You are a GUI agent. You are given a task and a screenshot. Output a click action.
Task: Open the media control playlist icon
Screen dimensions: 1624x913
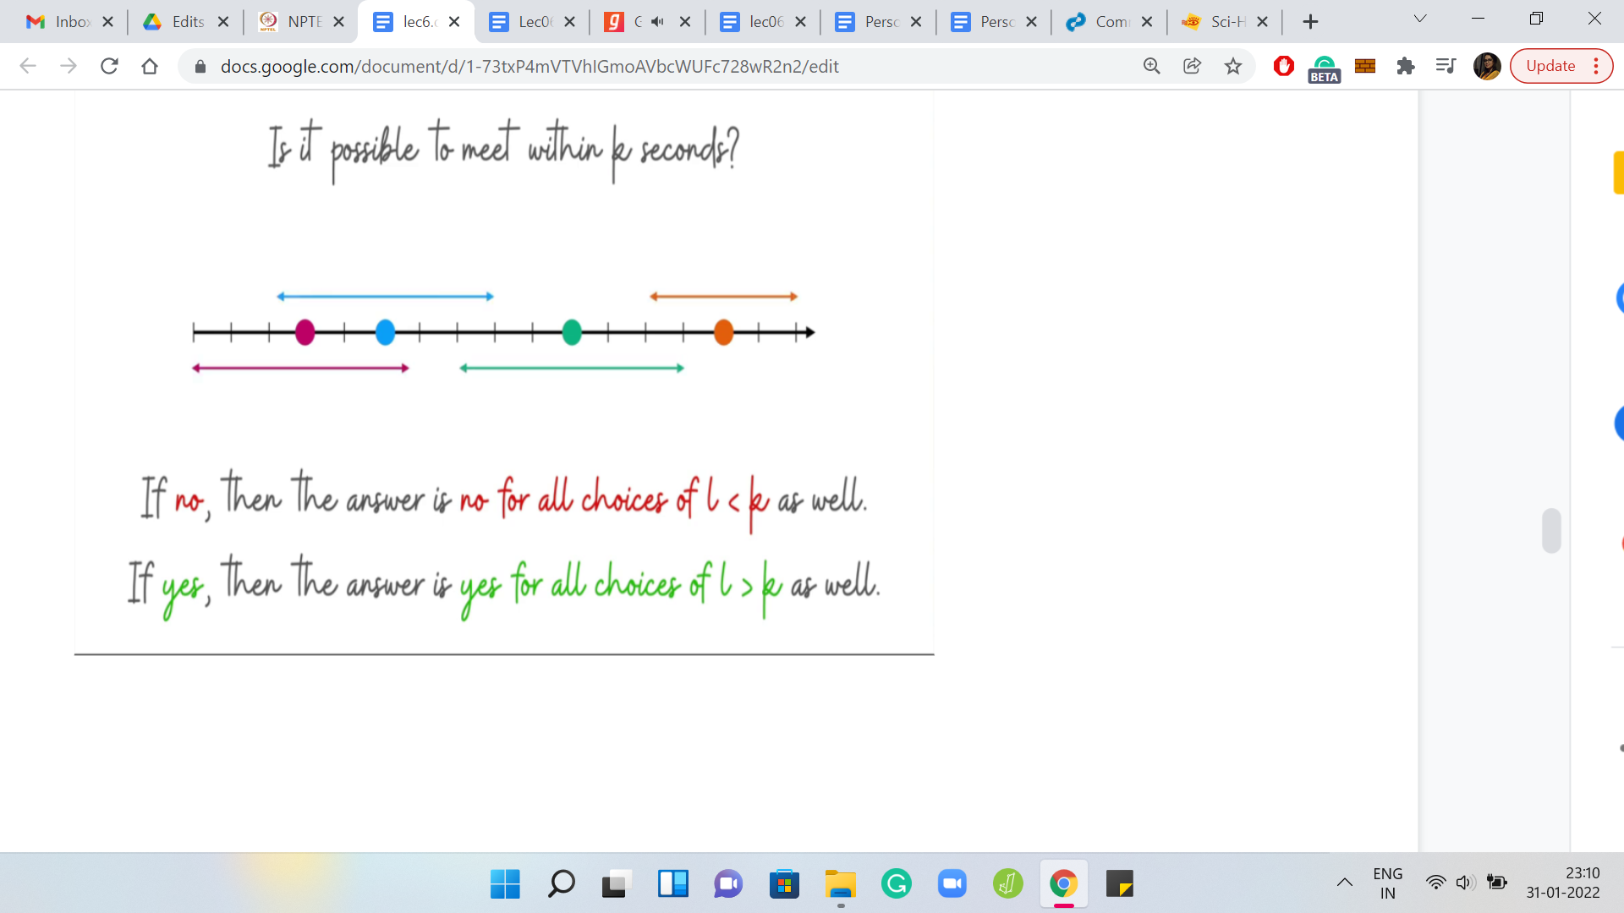(x=1446, y=66)
